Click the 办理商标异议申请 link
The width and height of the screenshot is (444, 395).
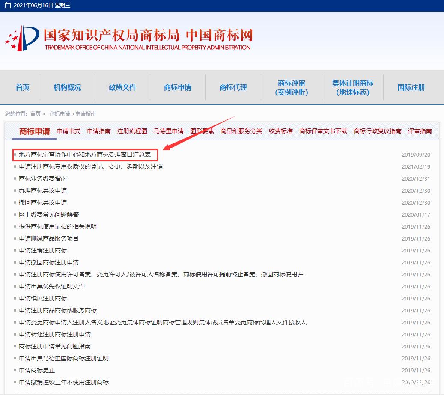43,190
